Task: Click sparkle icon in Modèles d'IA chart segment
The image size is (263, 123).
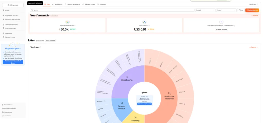Action: tap(127, 77)
